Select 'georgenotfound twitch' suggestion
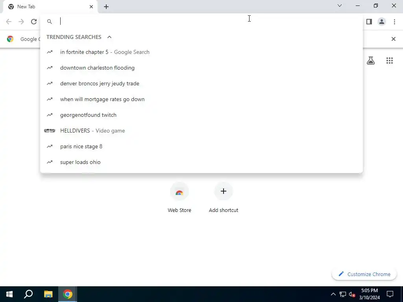The width and height of the screenshot is (403, 302). click(x=201, y=115)
